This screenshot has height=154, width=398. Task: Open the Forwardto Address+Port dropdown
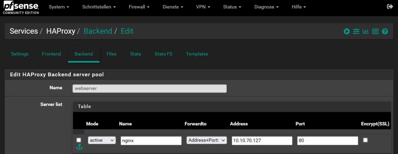207,140
